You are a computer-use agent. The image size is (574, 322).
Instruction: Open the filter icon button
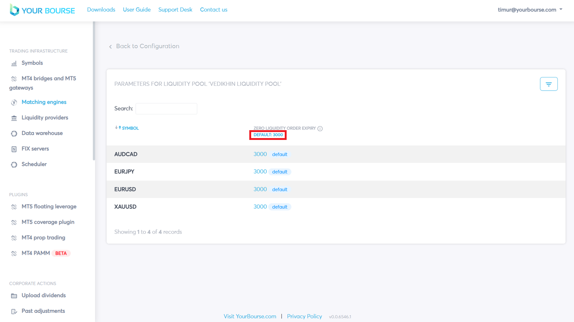click(548, 84)
